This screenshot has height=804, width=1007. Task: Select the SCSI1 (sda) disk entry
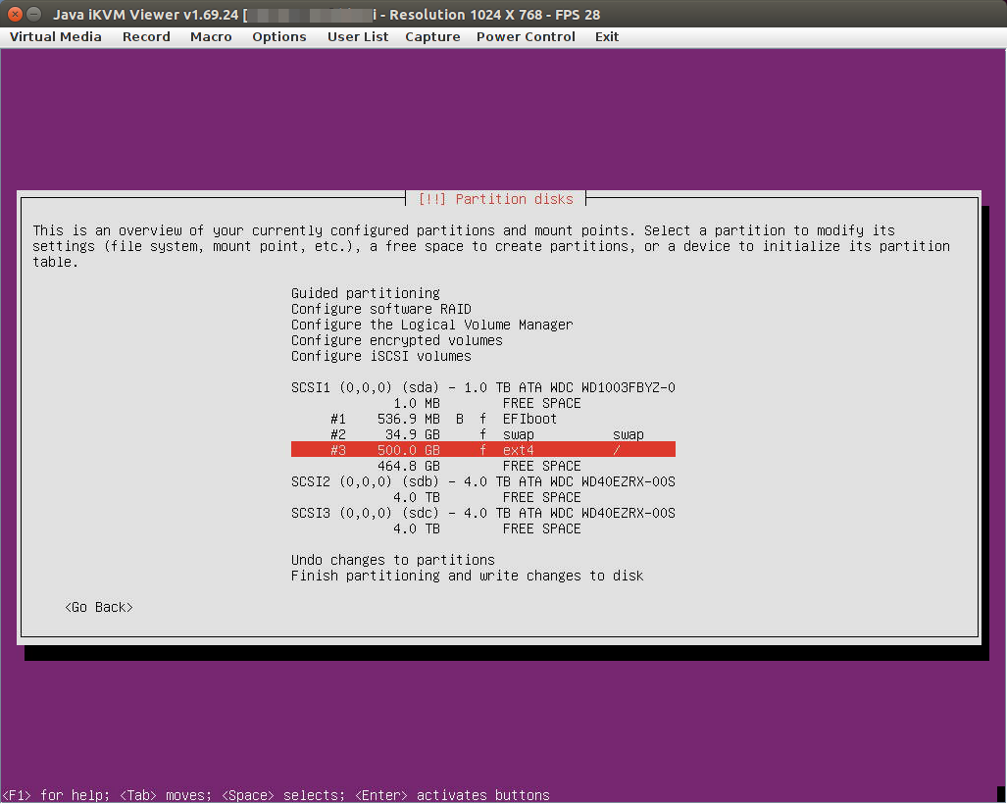point(482,387)
